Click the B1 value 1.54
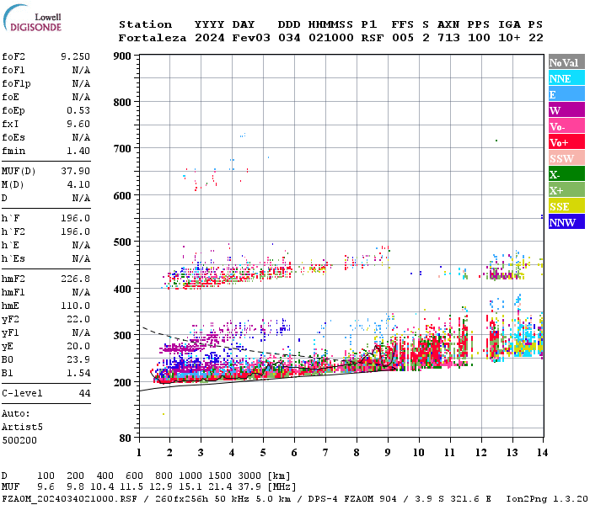The width and height of the screenshot is (590, 505). 78,373
